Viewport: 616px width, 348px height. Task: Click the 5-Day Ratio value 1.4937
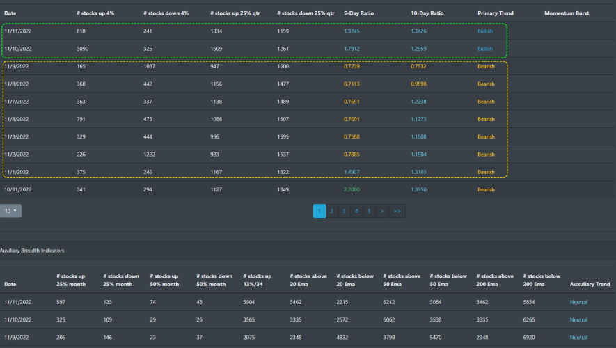pyautogui.click(x=352, y=172)
